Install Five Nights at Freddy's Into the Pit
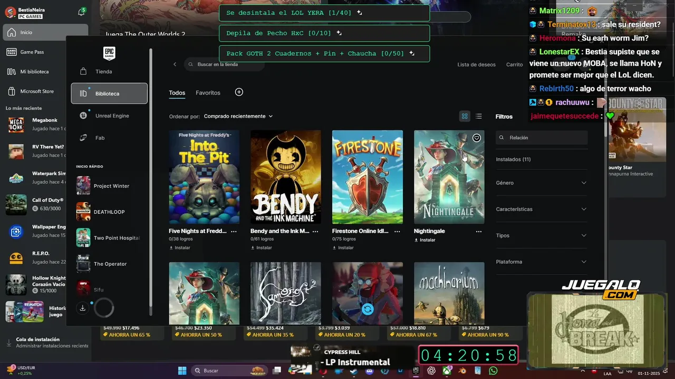 pos(180,247)
